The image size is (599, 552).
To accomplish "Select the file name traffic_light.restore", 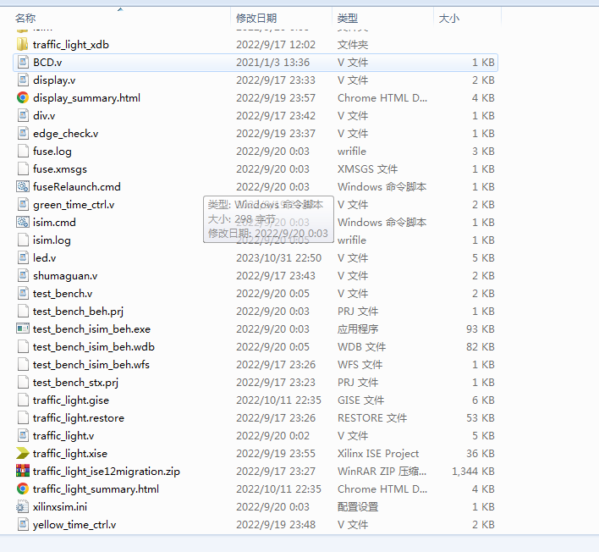I will pyautogui.click(x=79, y=418).
